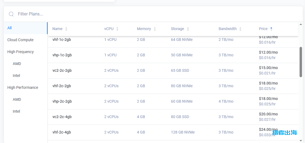Click Storage column sort icon
The width and height of the screenshot is (305, 143).
[x=188, y=29]
